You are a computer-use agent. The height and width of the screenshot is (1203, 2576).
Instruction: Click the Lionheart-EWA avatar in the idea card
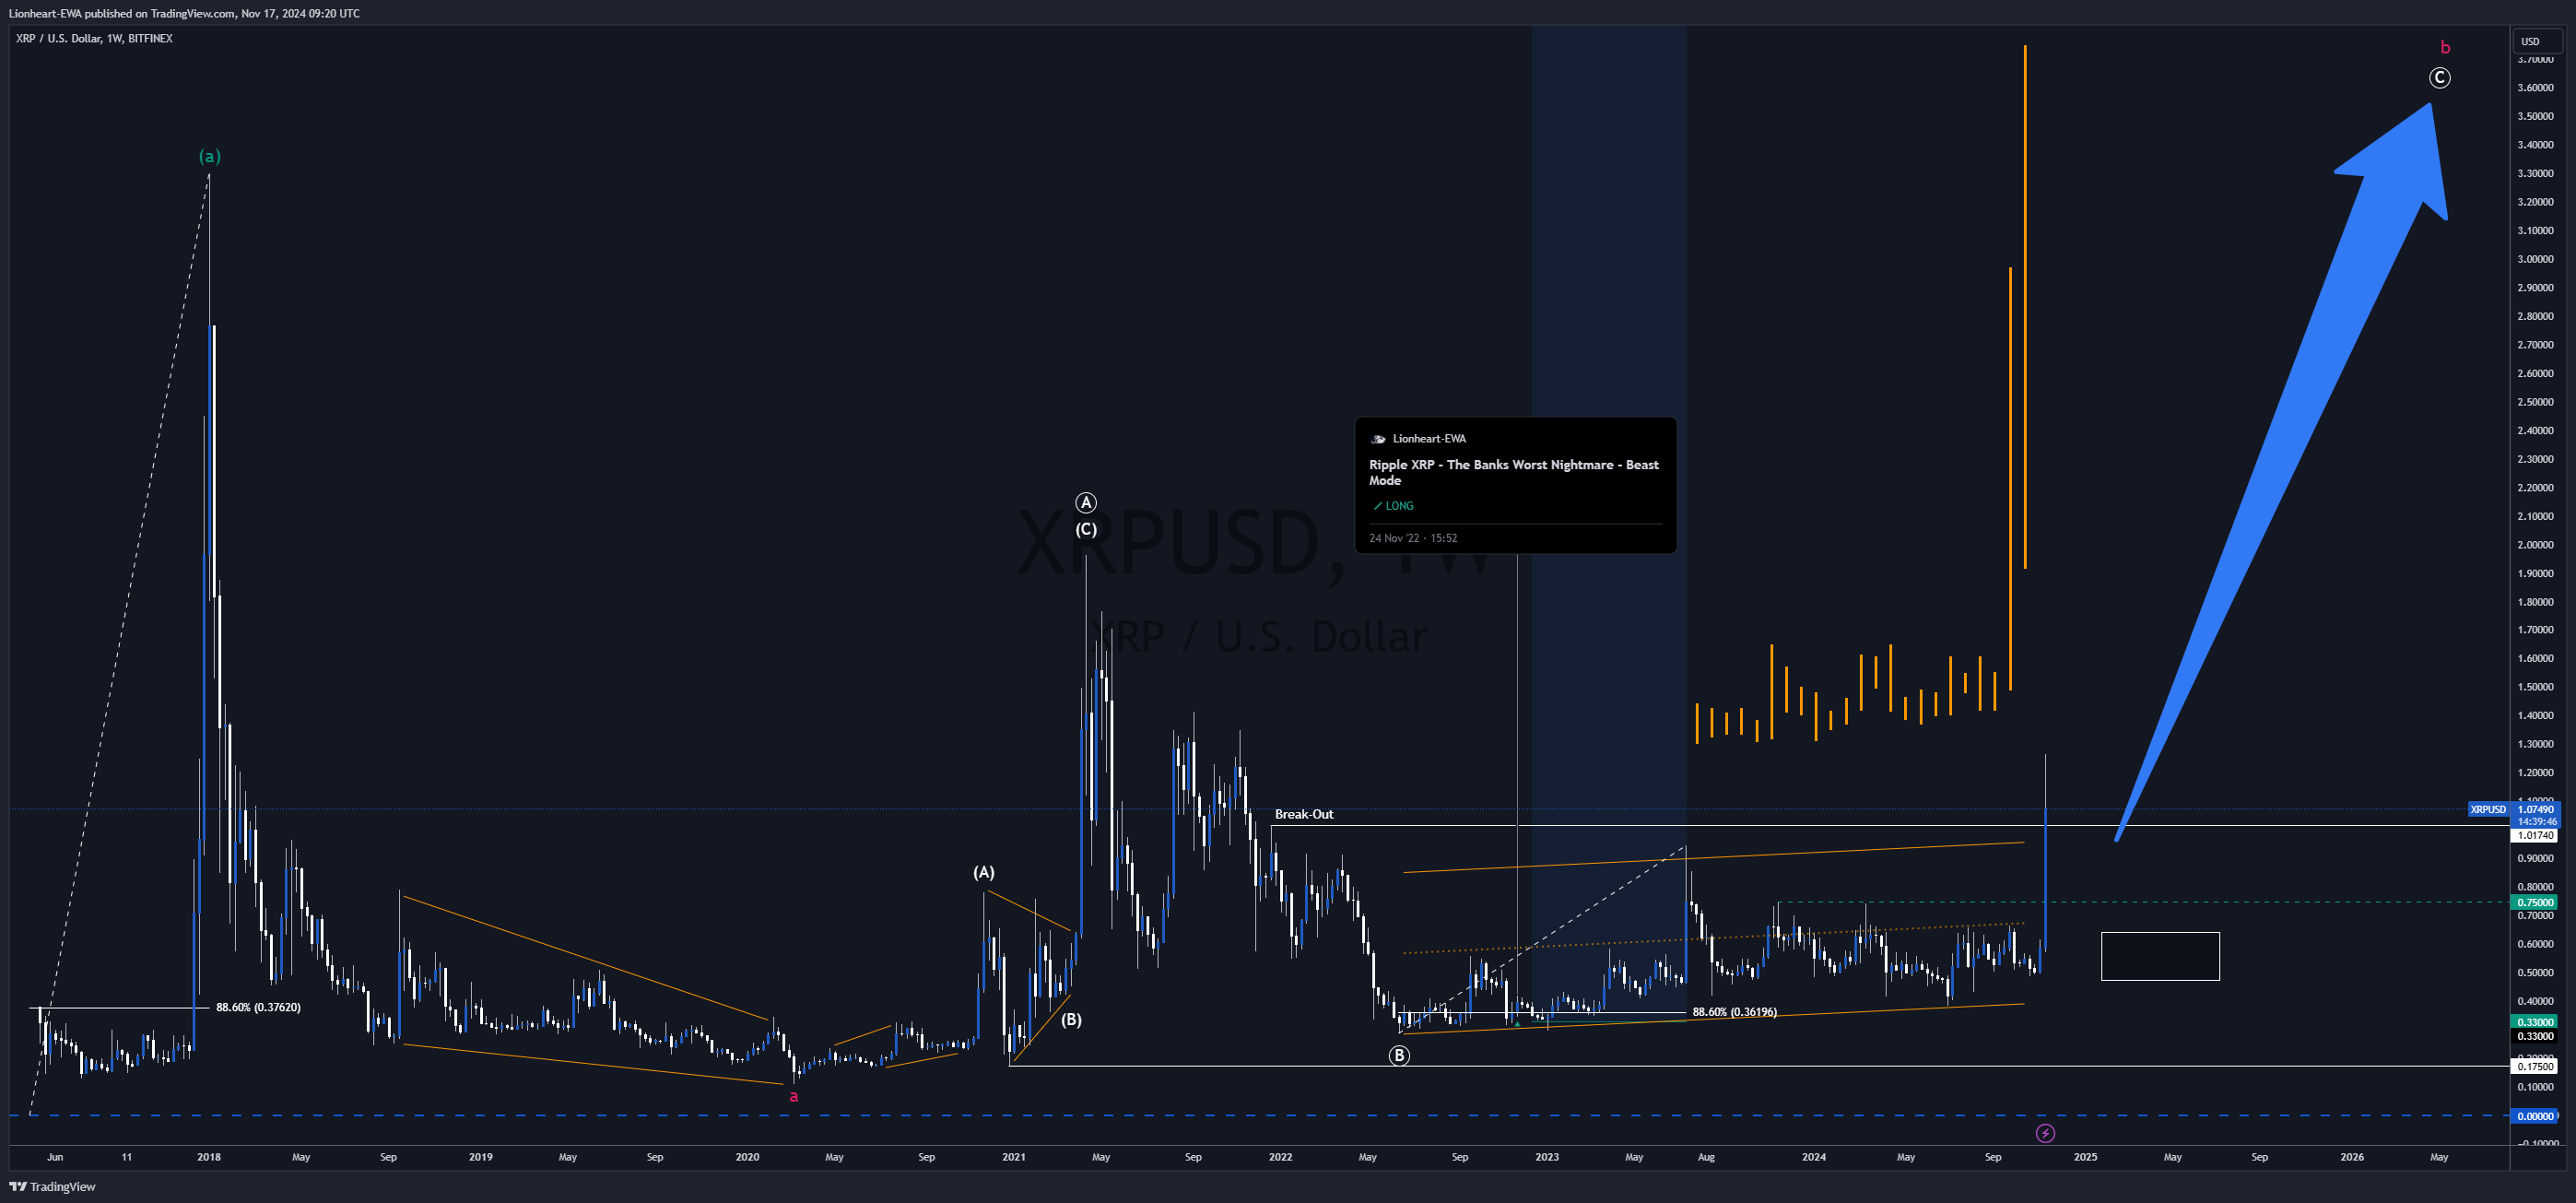click(x=1378, y=439)
